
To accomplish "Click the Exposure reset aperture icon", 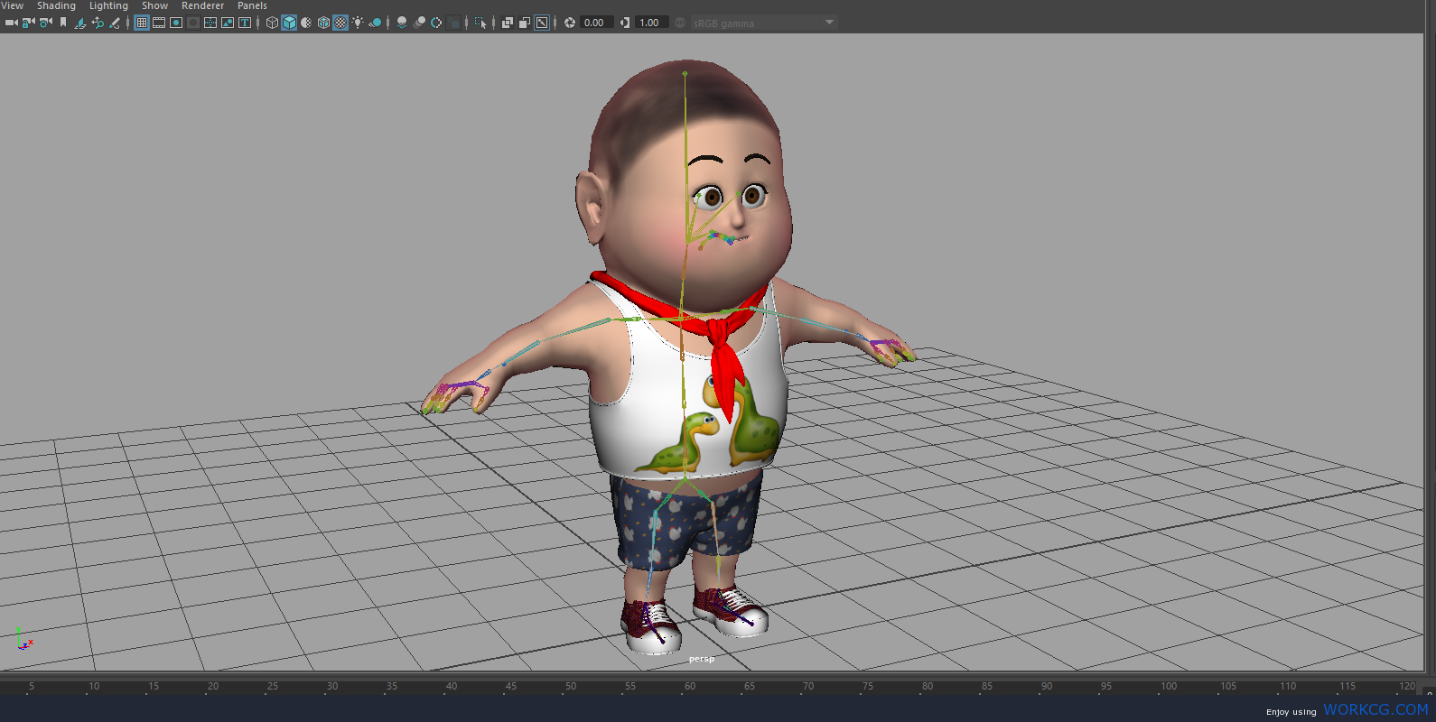I will 570,23.
